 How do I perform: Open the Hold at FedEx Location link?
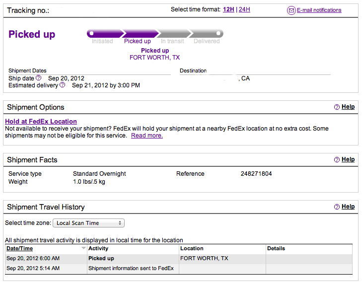[41, 121]
